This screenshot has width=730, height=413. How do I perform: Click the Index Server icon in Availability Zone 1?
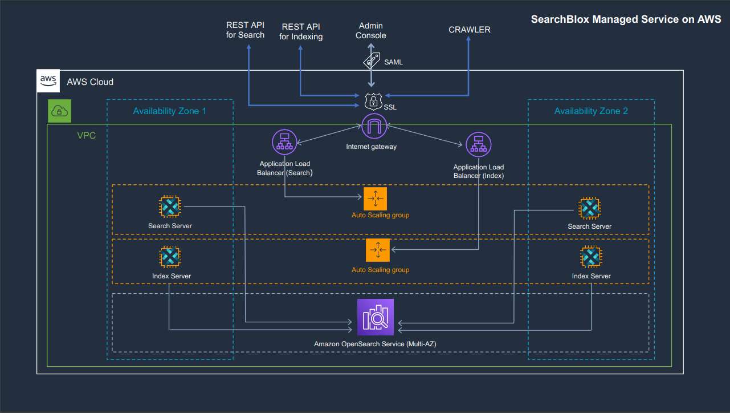170,257
